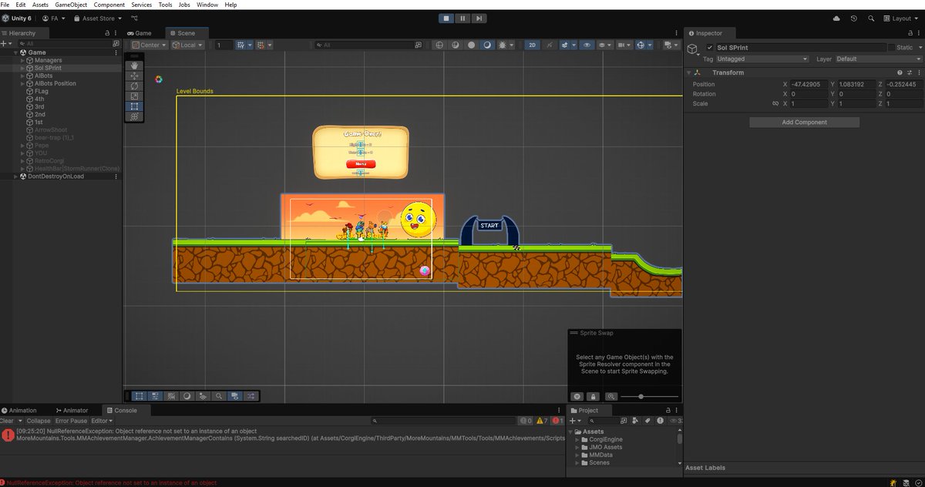Open debug draw mode bug dropdown

tap(506, 45)
